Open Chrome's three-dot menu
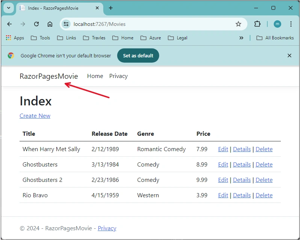 (291, 24)
